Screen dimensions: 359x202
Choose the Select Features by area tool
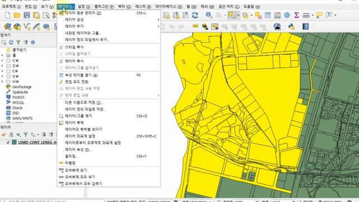point(232,15)
